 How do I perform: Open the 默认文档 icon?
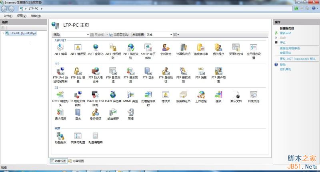(236, 95)
